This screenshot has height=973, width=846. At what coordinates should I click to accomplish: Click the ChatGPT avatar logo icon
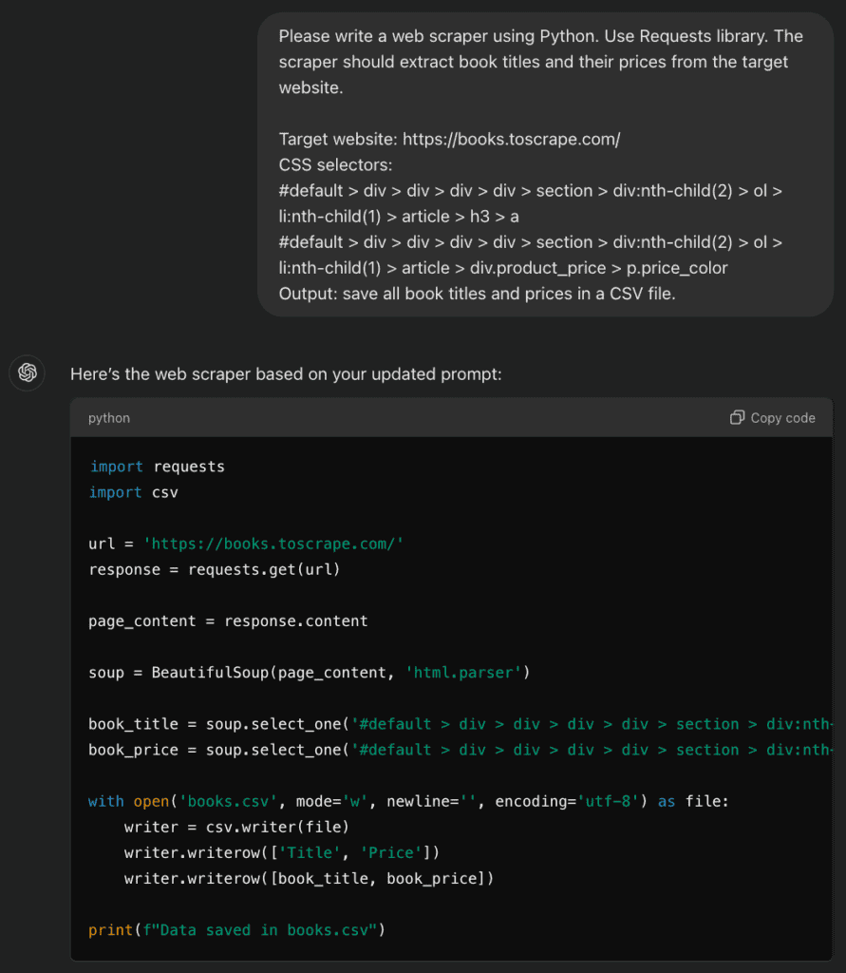[27, 372]
